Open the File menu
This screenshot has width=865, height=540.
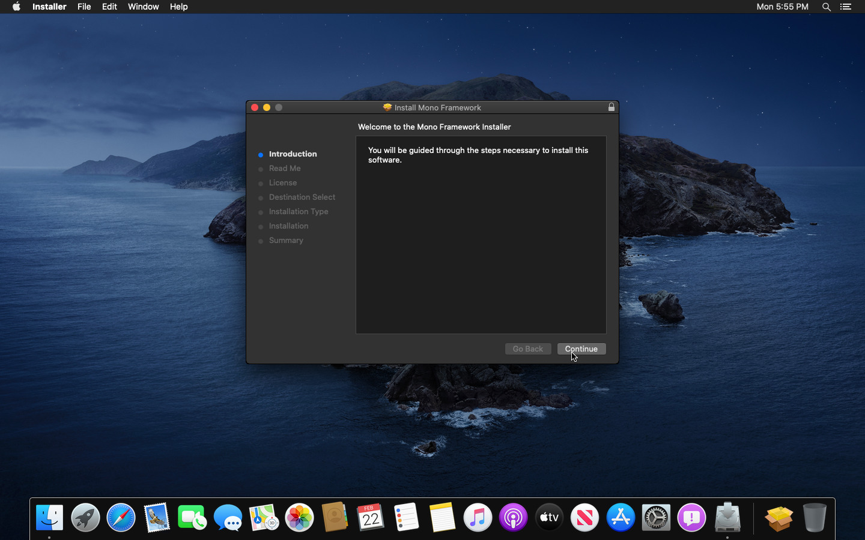[x=84, y=7]
